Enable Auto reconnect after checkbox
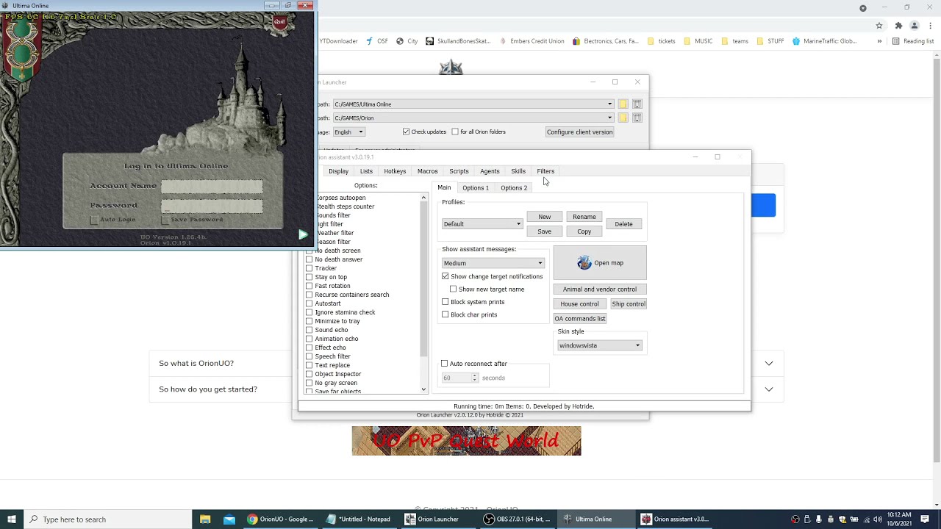Image resolution: width=941 pixels, height=529 pixels. (444, 364)
